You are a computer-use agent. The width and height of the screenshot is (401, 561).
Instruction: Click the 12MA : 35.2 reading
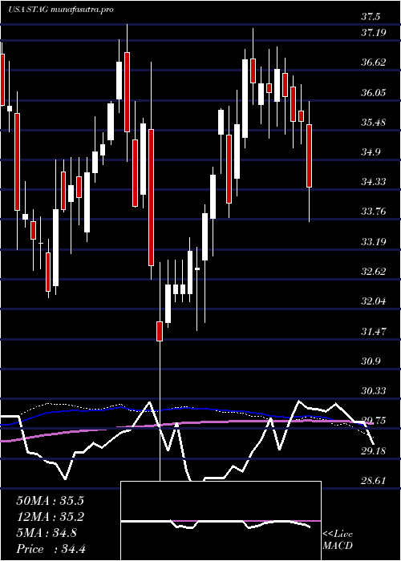tap(50, 517)
